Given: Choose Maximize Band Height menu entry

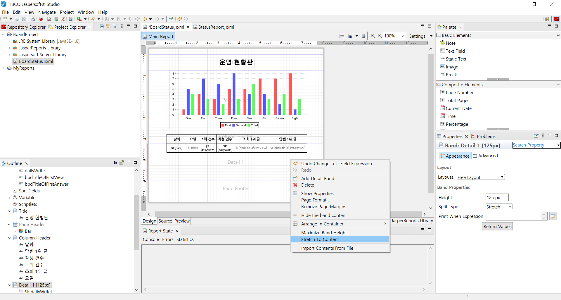Looking at the screenshot, I should [x=340, y=233].
